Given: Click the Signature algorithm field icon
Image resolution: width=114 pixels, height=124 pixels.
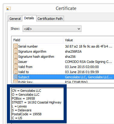Looking at the screenshot, I should click(15, 51).
